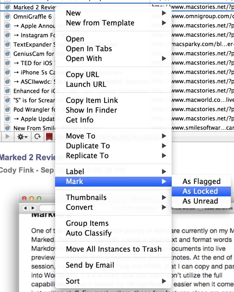Screen dimensions: 234x292
Task: Click icon beside iPhone 5s row
Action: point(7,73)
